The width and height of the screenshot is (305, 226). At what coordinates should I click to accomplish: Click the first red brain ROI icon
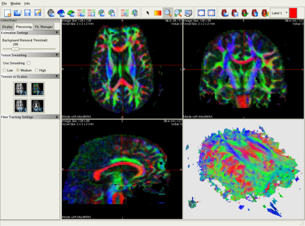(x=225, y=13)
